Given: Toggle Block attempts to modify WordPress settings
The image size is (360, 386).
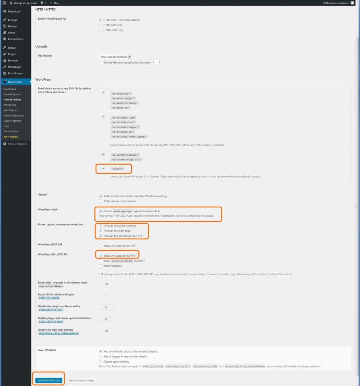Looking at the screenshot, I should point(100,196).
